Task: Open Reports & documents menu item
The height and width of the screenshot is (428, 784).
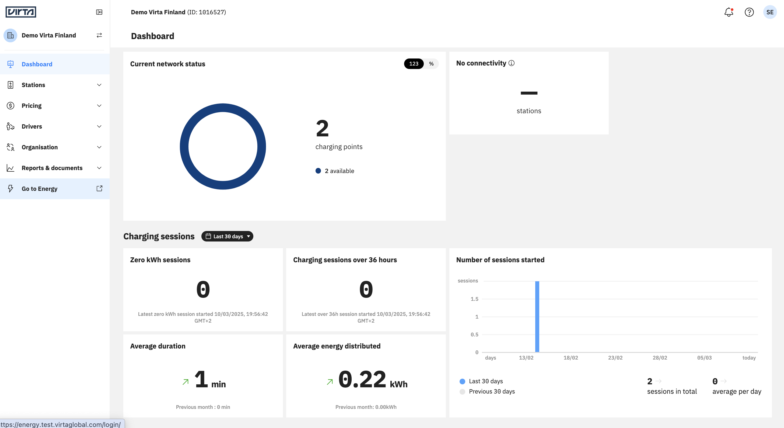Action: [x=55, y=168]
